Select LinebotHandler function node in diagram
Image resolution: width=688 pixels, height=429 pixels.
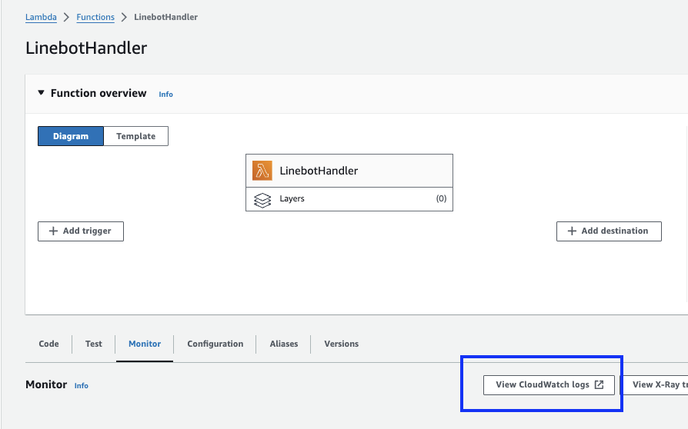tap(349, 171)
